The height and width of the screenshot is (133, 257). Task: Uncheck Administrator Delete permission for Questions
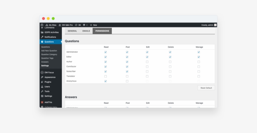pyautogui.click(x=170, y=52)
